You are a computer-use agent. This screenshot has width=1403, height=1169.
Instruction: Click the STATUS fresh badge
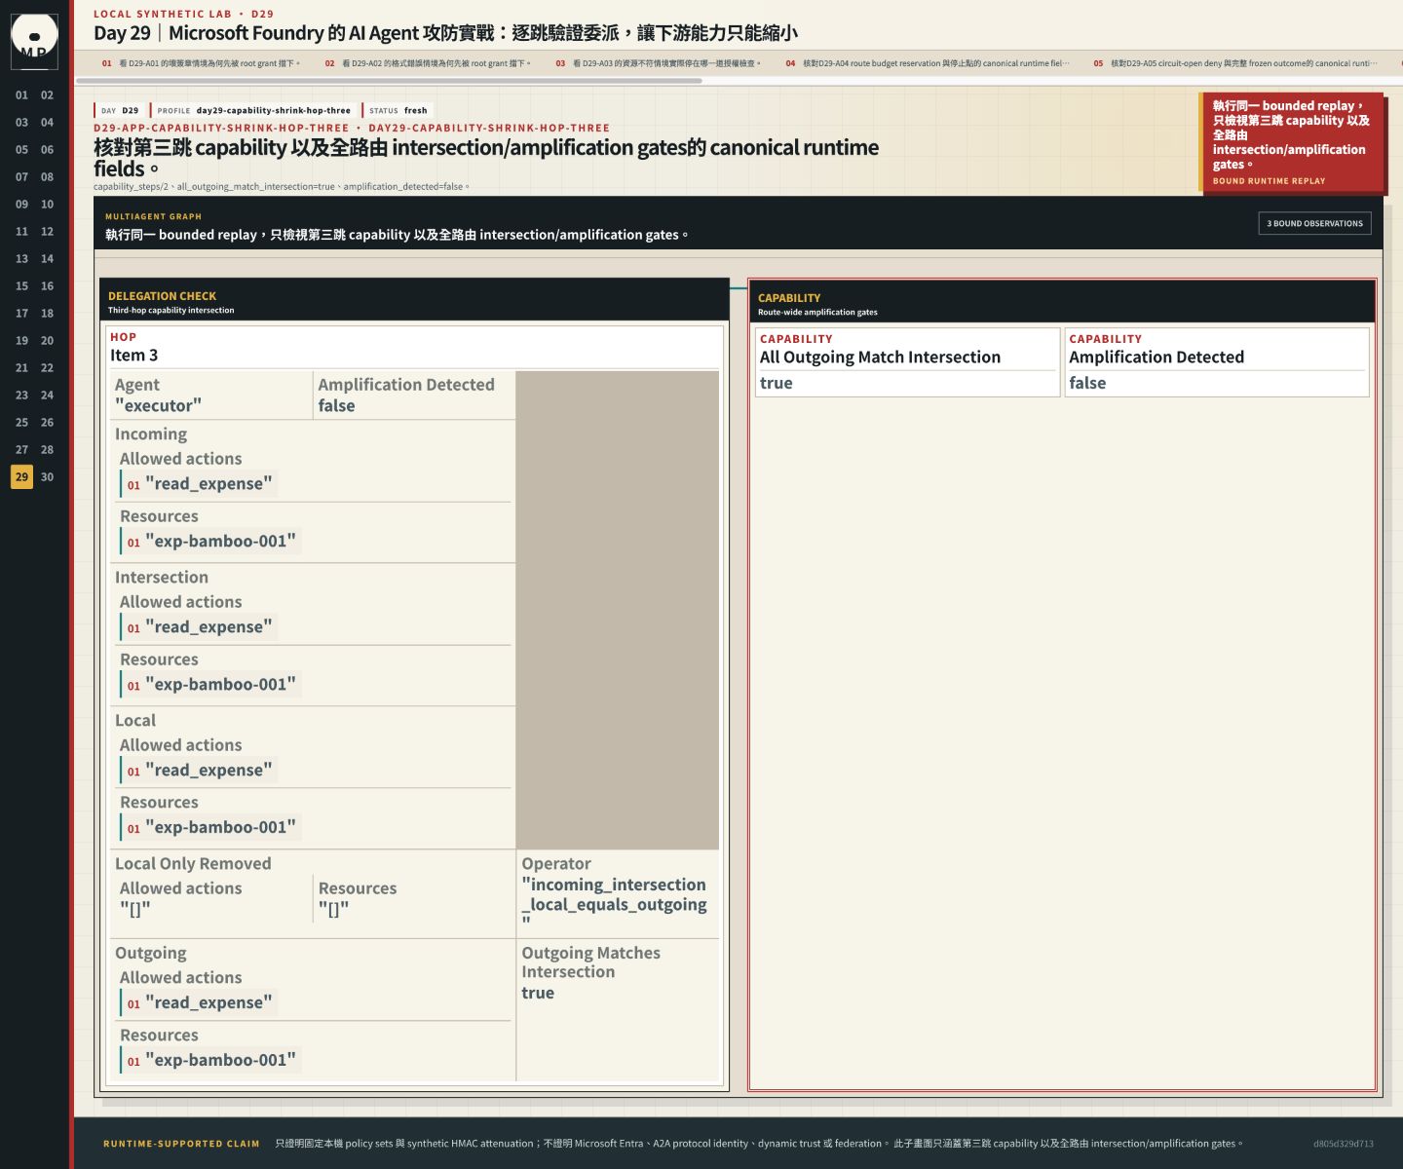398,110
